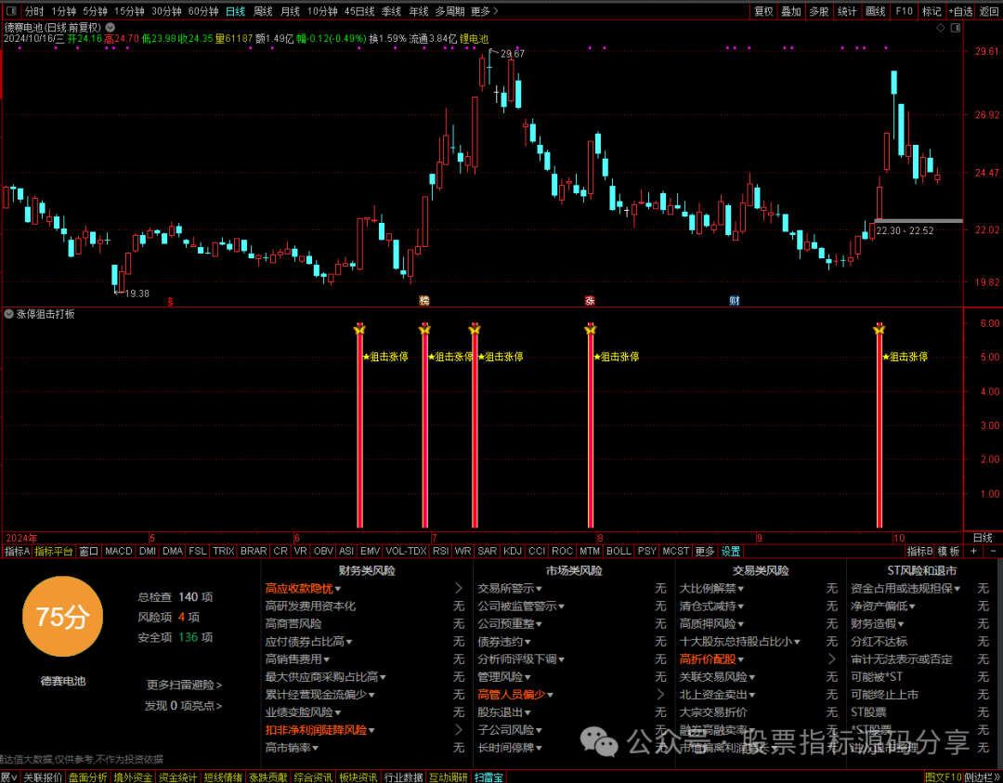This screenshot has height=783, width=1003.
Task: Open 设置 on indicator bar
Action: click(x=731, y=551)
